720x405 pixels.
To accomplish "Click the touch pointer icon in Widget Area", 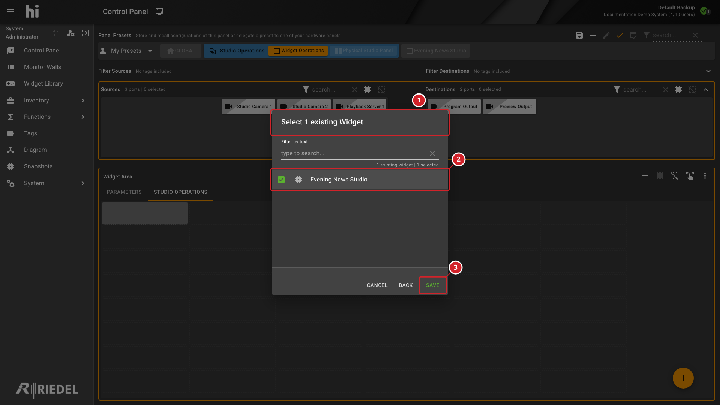I will [690, 176].
